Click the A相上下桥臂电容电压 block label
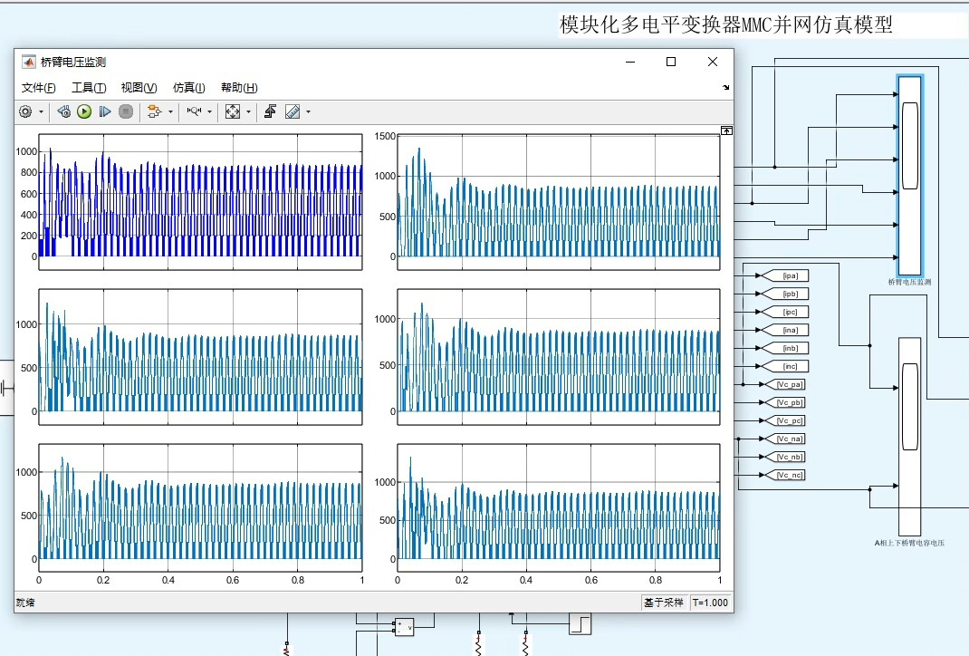The image size is (969, 656). (909, 543)
